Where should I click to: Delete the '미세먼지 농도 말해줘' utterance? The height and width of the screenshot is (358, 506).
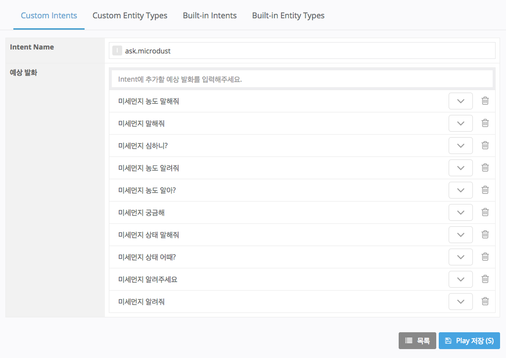[485, 101]
